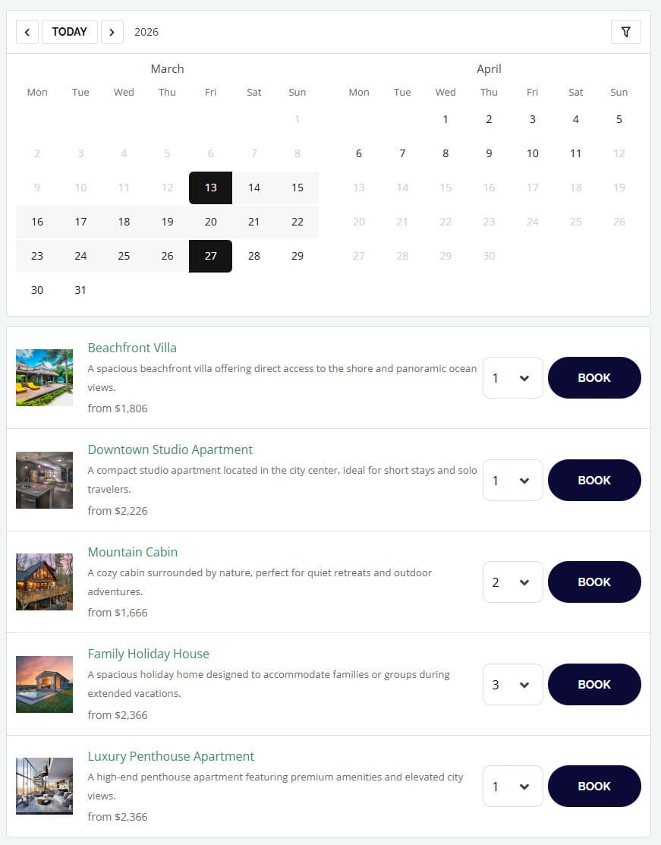This screenshot has width=661, height=845.
Task: Click the TODAY button
Action: pos(69,32)
